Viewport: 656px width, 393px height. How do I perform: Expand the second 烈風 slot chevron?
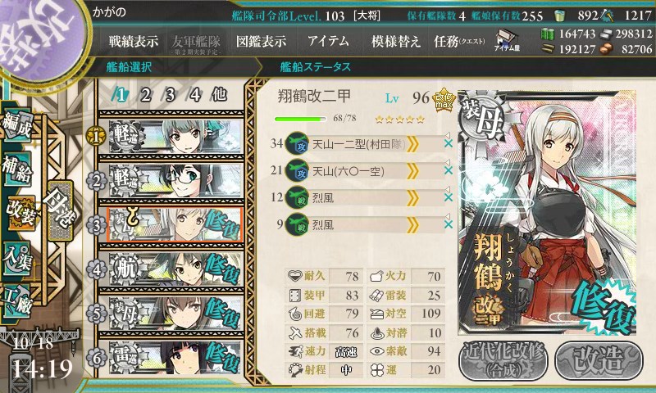pos(412,225)
